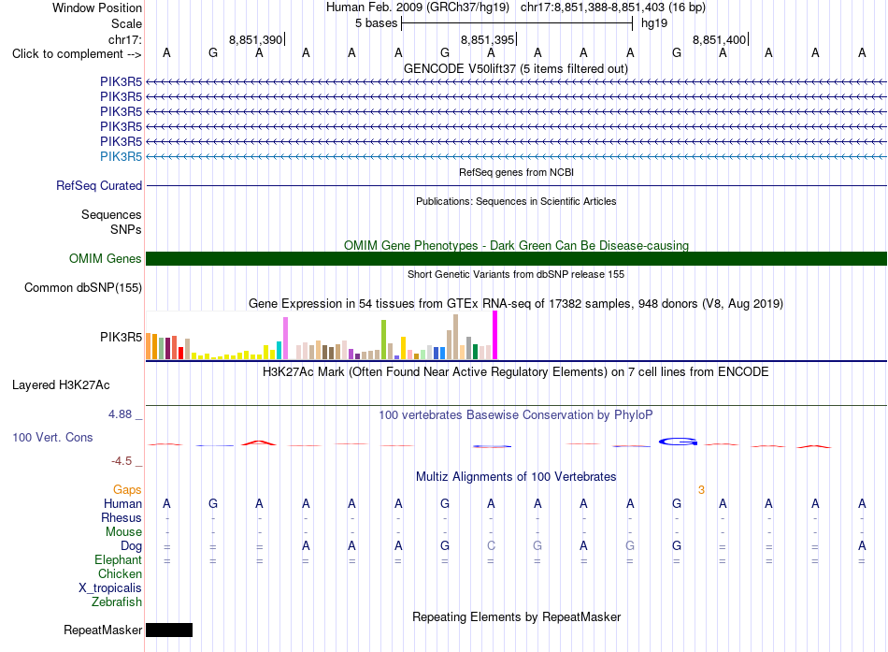888x652 pixels.
Task: Select the Human alignment row label
Action: point(122,503)
